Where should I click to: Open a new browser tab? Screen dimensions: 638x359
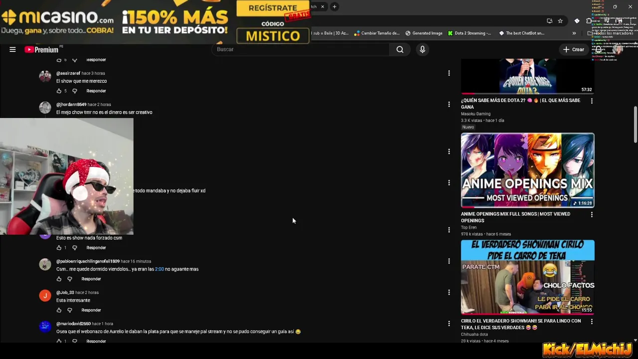tap(334, 6)
